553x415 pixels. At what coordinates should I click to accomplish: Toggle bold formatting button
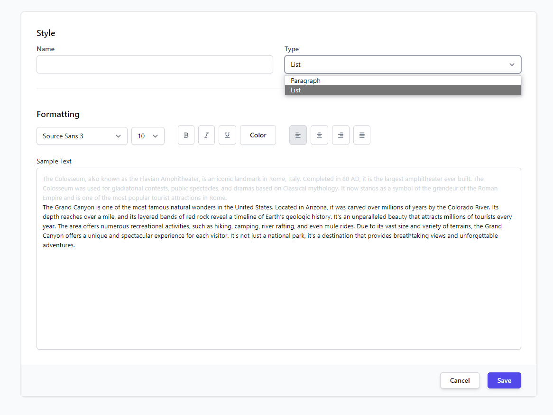pos(186,135)
